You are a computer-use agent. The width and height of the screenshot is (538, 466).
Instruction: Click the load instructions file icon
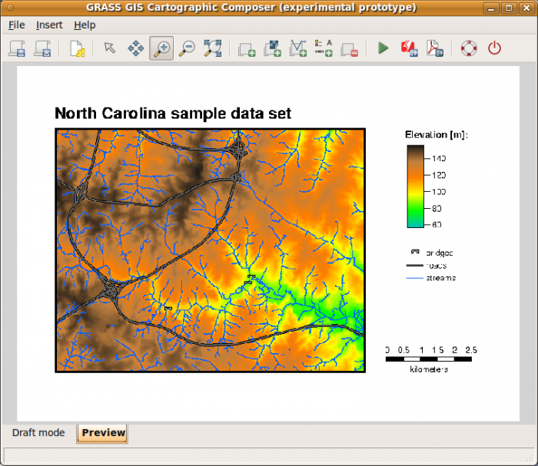click(x=17, y=48)
